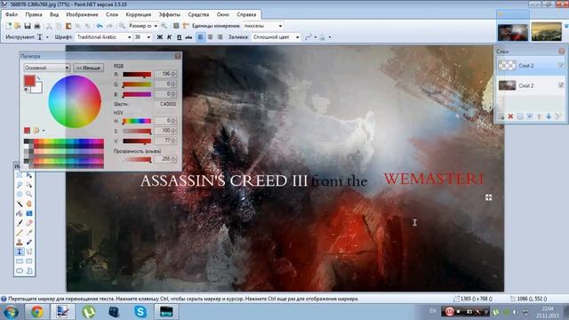Select the Ellipse Select tool
This screenshot has height=320, width=569.
point(20,194)
